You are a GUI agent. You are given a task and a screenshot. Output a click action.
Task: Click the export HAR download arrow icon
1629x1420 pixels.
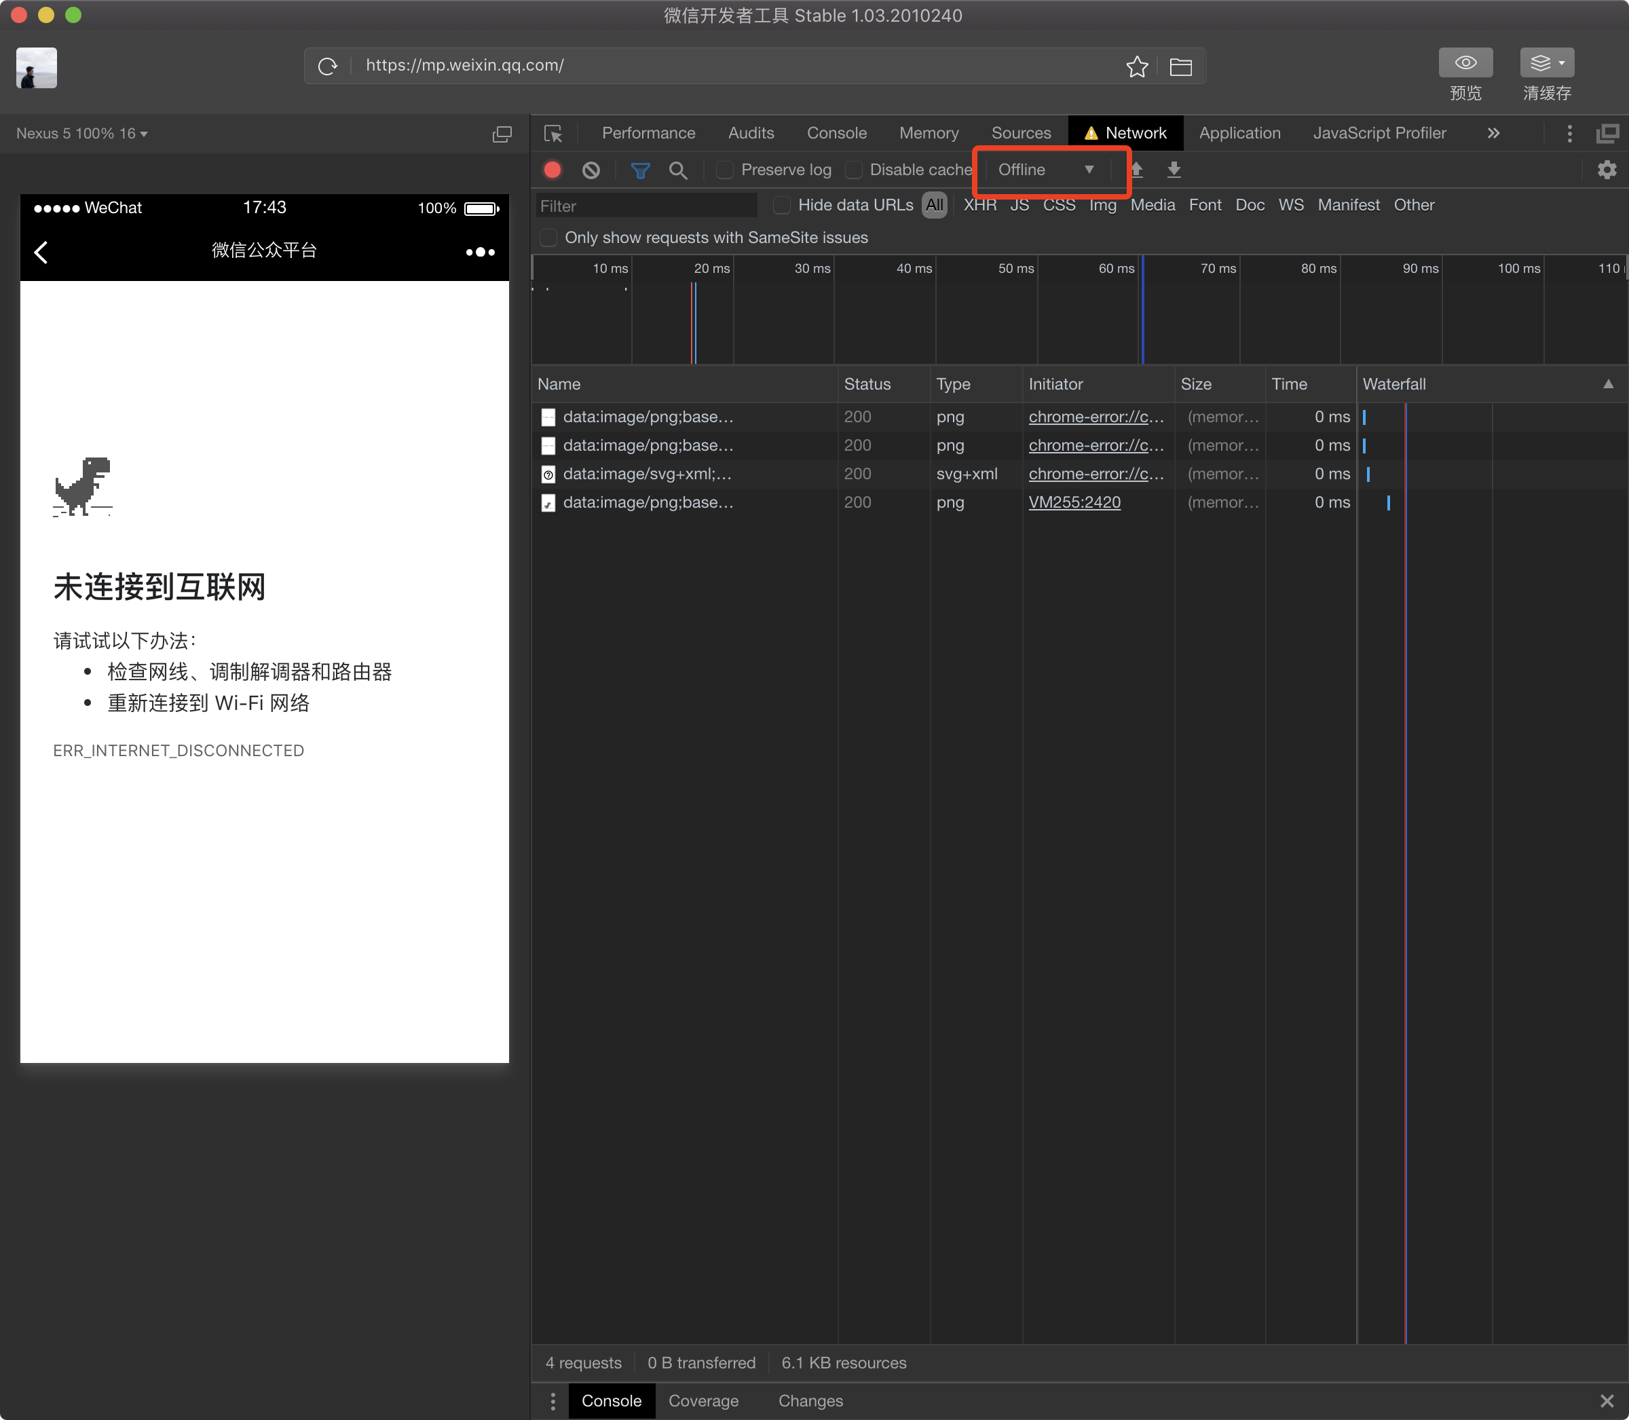1174,170
